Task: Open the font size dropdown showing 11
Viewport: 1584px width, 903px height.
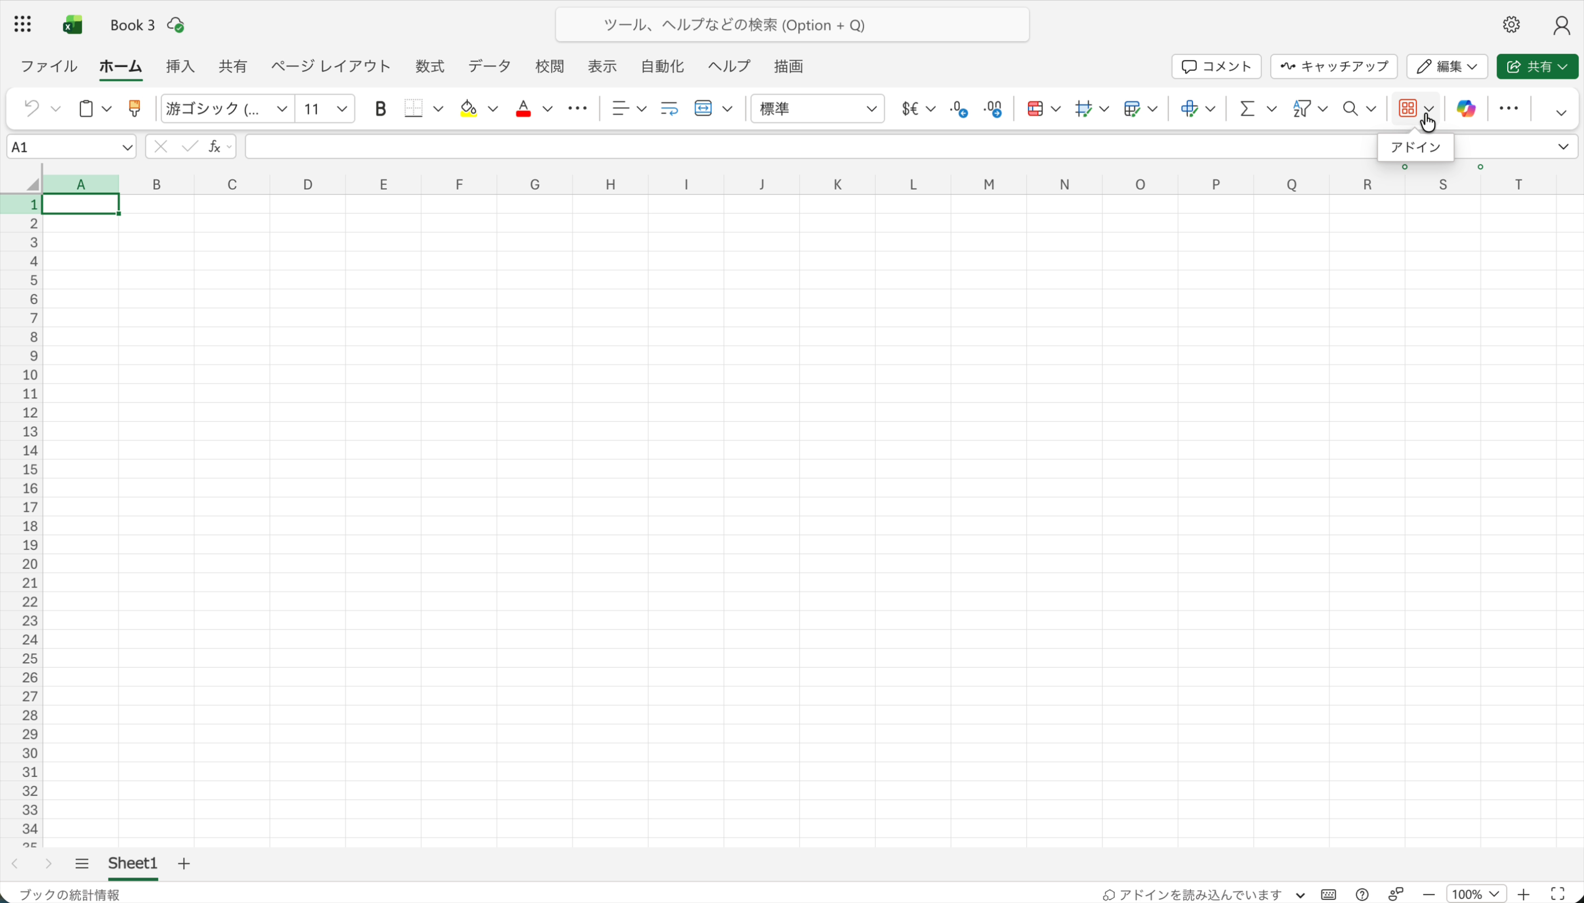Action: click(342, 108)
